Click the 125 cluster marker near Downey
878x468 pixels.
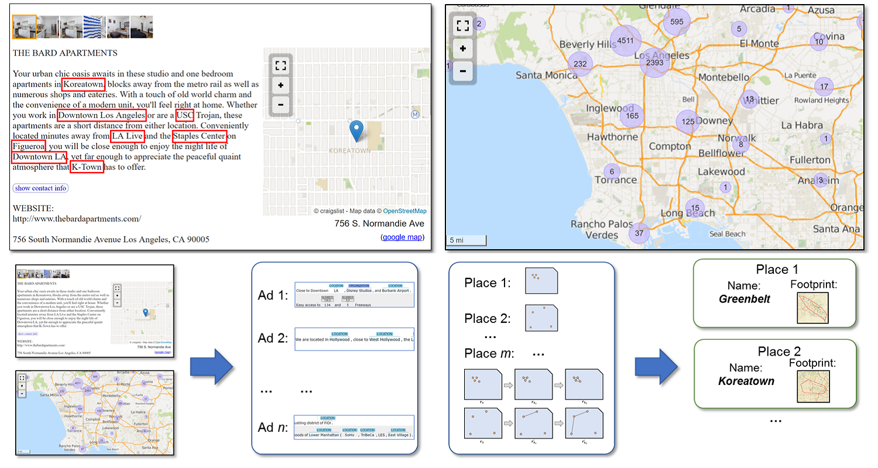(x=688, y=122)
